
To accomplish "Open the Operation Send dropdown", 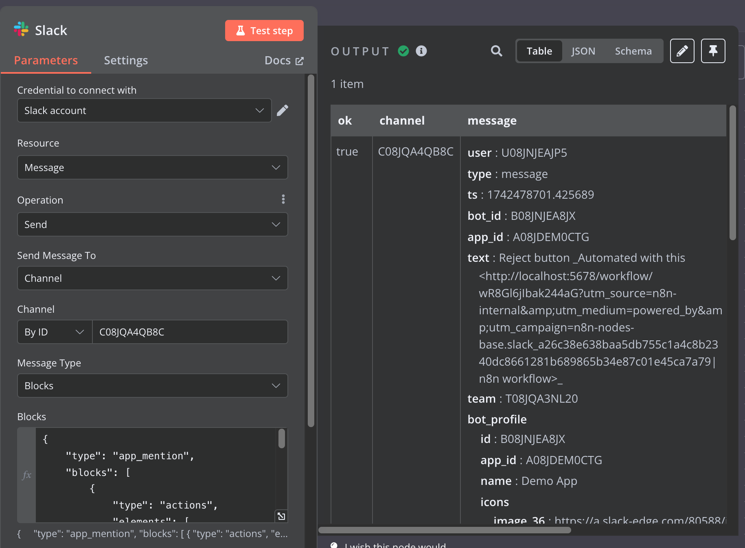I will point(153,224).
